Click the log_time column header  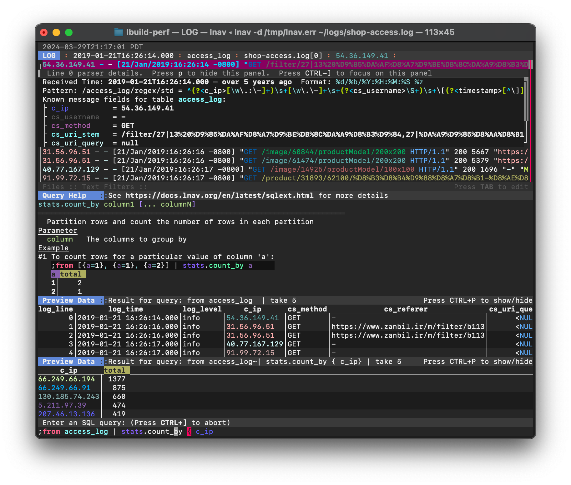125,309
